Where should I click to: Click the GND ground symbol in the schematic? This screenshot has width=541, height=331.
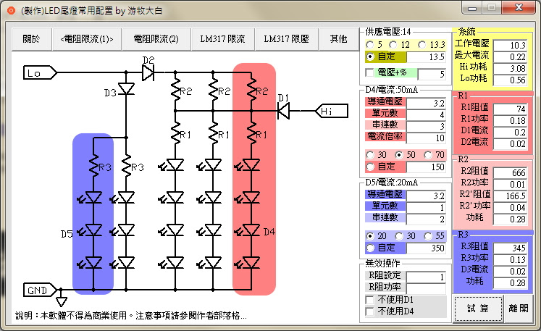pos(62,299)
